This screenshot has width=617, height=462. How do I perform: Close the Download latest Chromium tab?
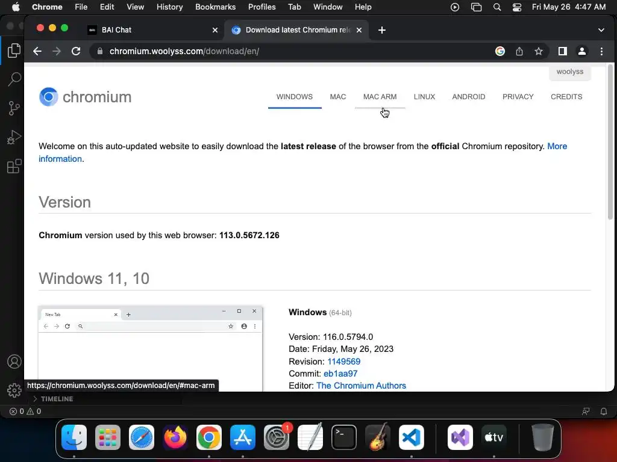coord(359,30)
